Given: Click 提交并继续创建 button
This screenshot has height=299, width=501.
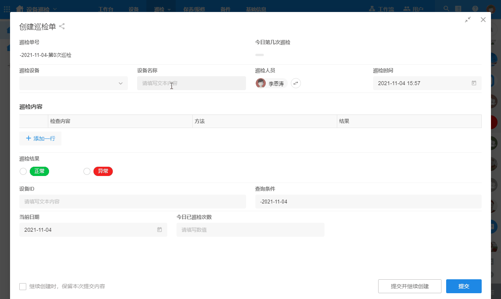Looking at the screenshot, I should (410, 286).
